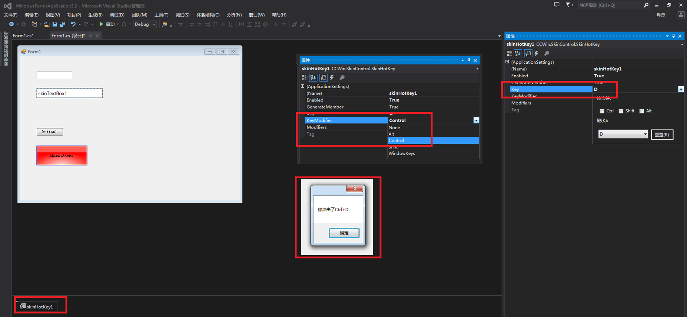The image size is (687, 317).
Task: Click the account avatar icon beside 登录
Action: tap(681, 15)
